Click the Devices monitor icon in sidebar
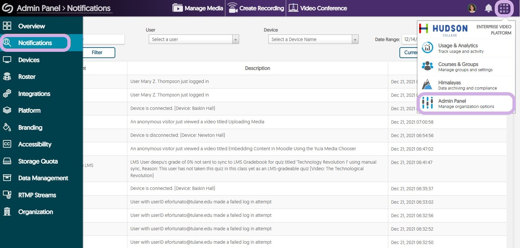Image resolution: width=520 pixels, height=248 pixels. click(7, 60)
